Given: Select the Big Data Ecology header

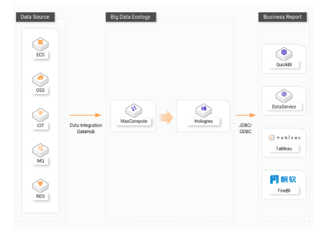Looking at the screenshot, I should [131, 17].
